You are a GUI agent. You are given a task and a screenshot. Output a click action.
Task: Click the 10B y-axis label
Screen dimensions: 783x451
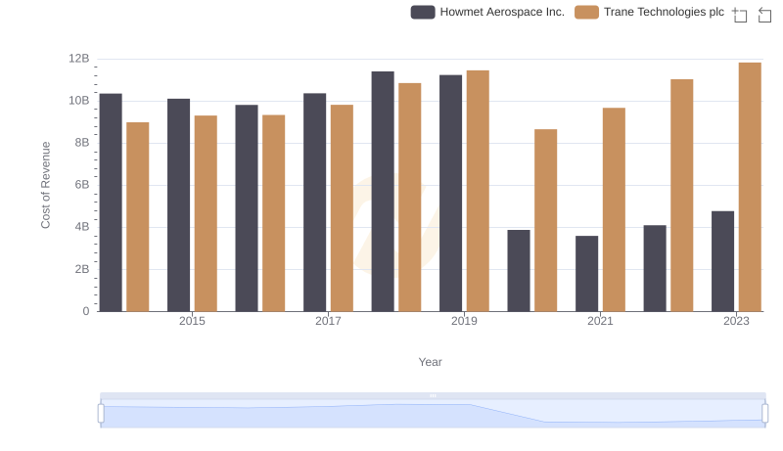click(79, 101)
